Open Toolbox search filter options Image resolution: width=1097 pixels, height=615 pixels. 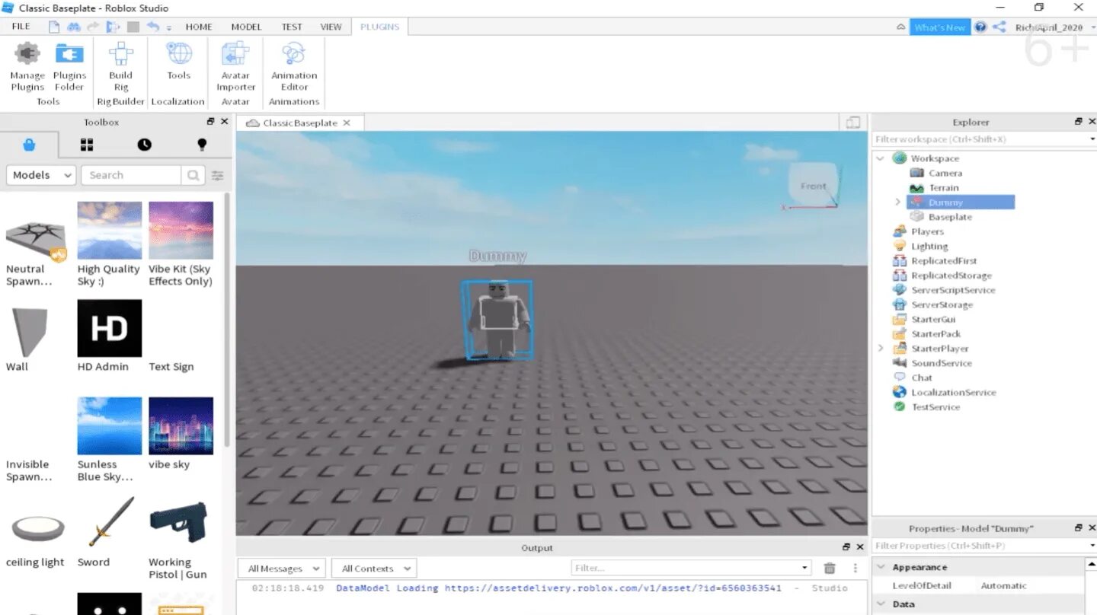click(218, 175)
